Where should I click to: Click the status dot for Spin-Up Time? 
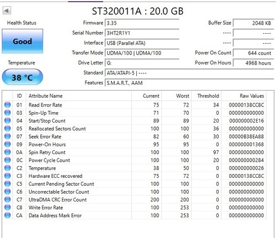pos(8,113)
